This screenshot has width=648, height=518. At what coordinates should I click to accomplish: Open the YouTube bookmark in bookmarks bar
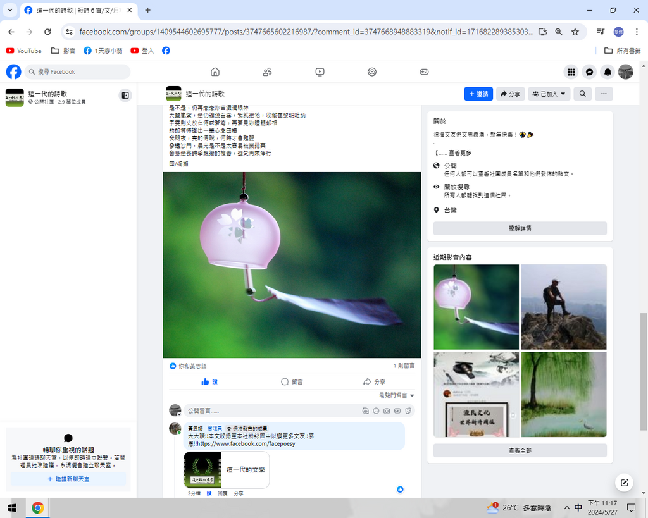pos(24,51)
